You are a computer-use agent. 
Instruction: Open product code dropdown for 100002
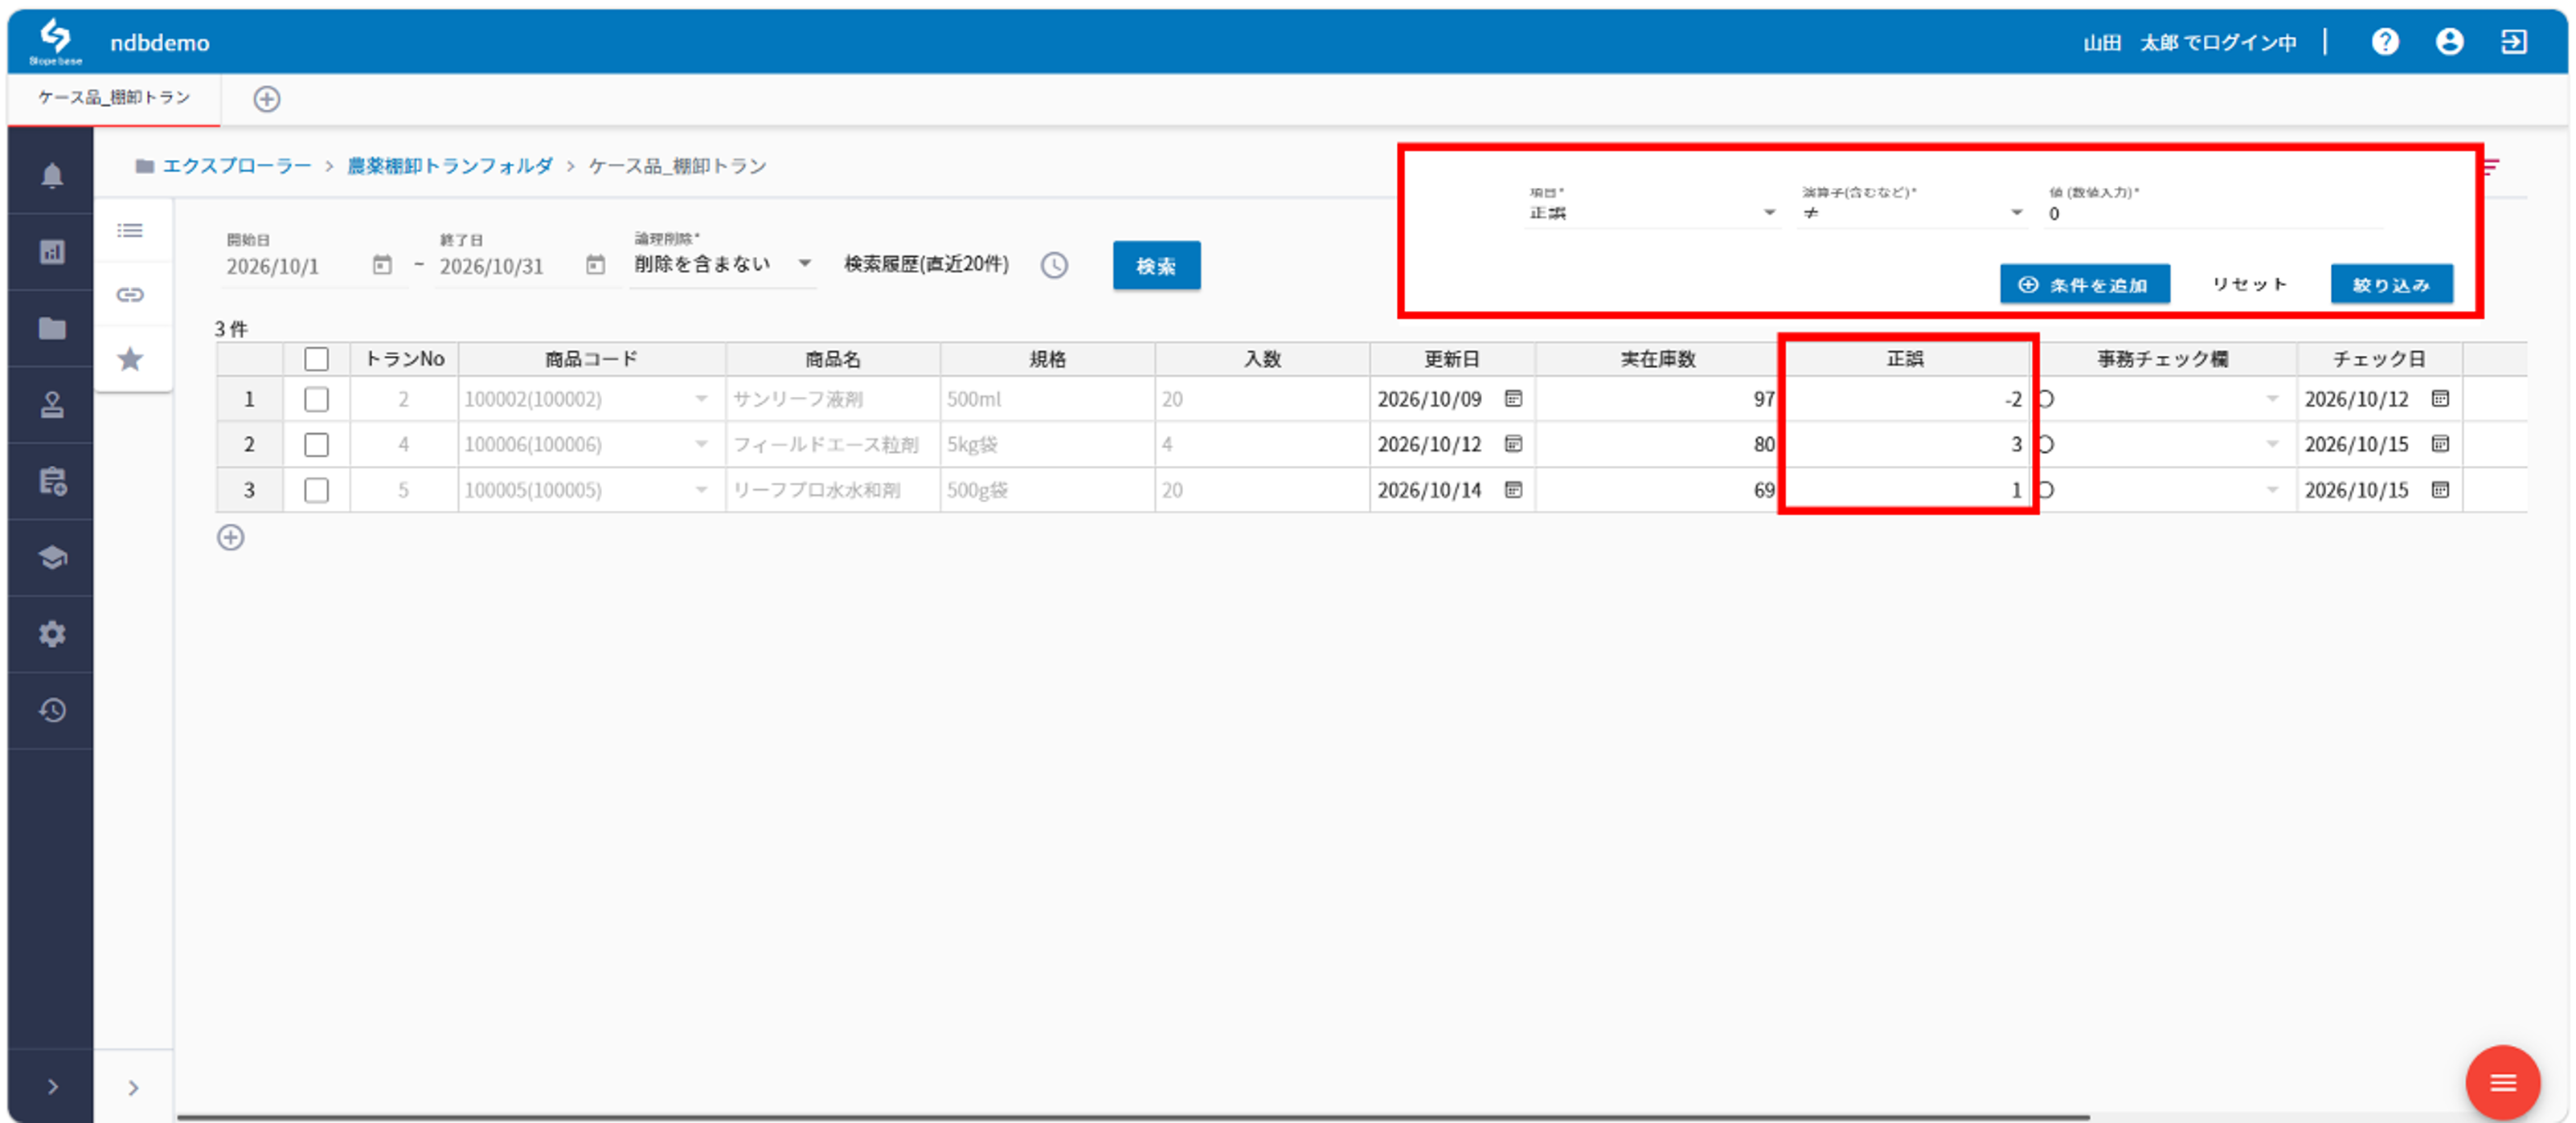click(701, 400)
